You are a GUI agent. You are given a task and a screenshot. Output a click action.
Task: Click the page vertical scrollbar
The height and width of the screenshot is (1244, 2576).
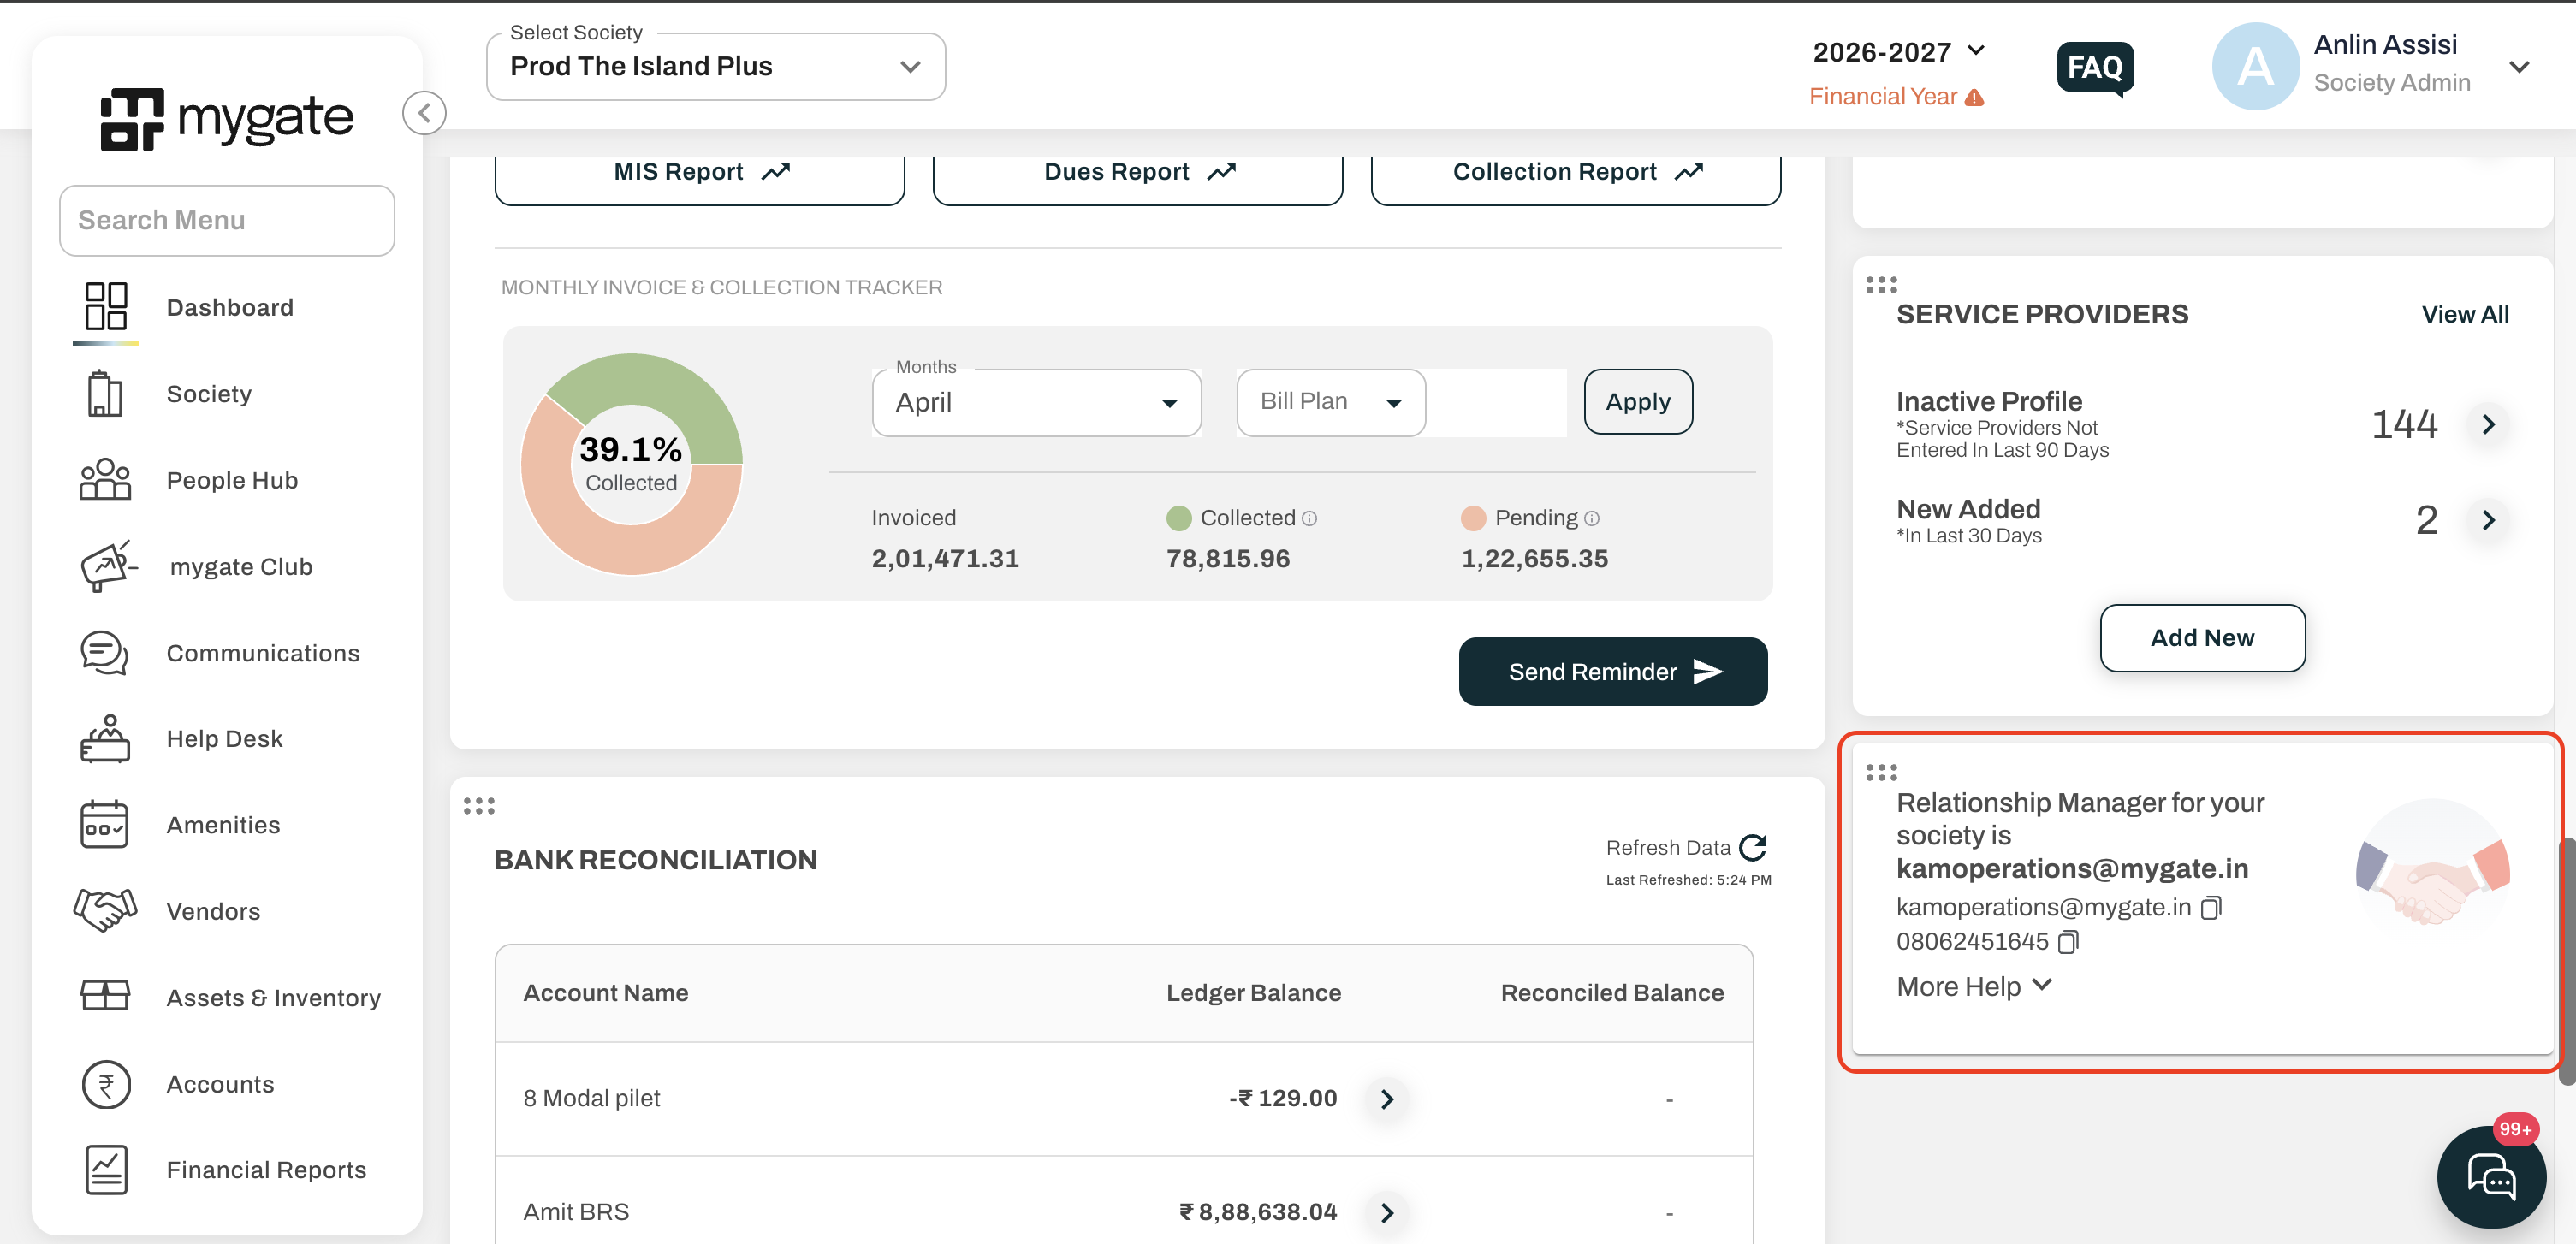tap(2567, 960)
